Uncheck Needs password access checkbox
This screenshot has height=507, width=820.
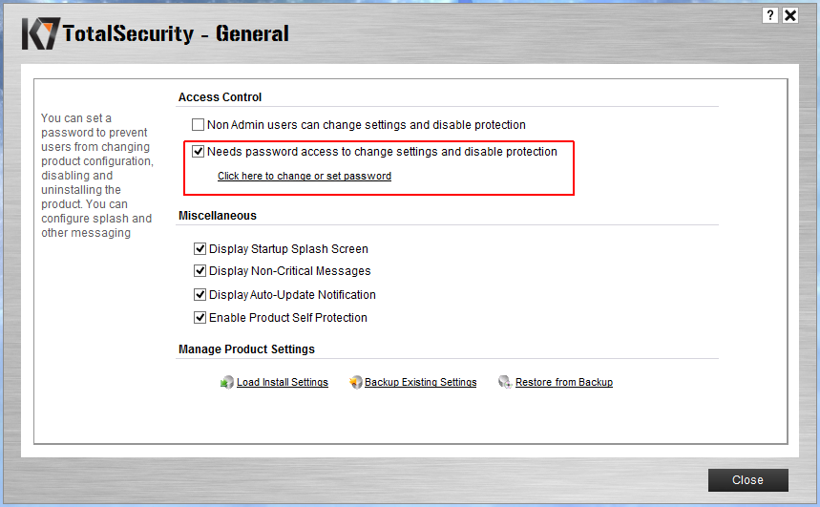198,151
